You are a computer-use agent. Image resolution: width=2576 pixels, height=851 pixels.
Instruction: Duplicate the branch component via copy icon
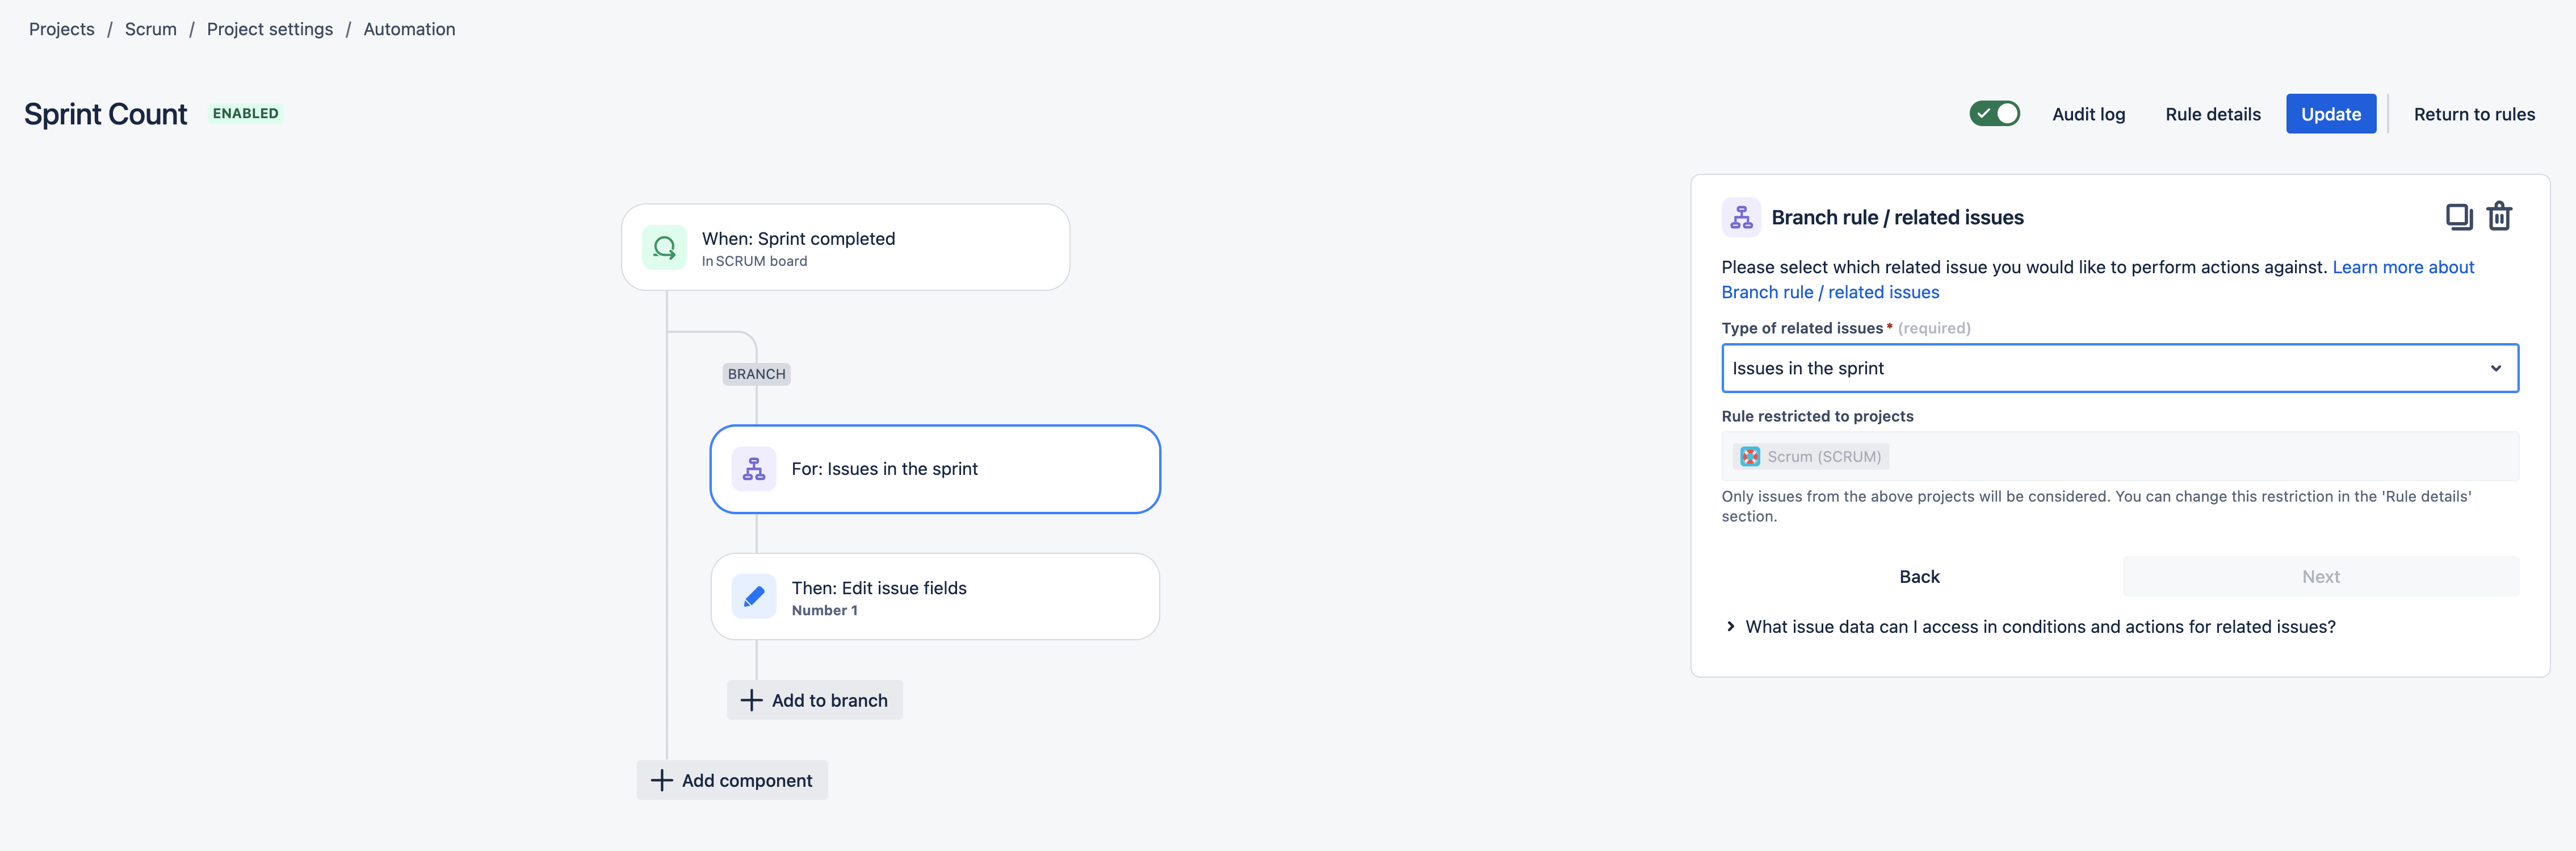click(x=2459, y=216)
